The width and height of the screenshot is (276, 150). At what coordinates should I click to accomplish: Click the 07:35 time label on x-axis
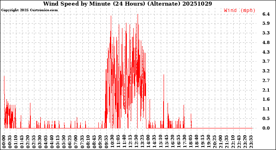point(82,142)
